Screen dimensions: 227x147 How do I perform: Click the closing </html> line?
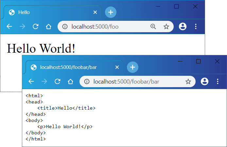click(36, 139)
